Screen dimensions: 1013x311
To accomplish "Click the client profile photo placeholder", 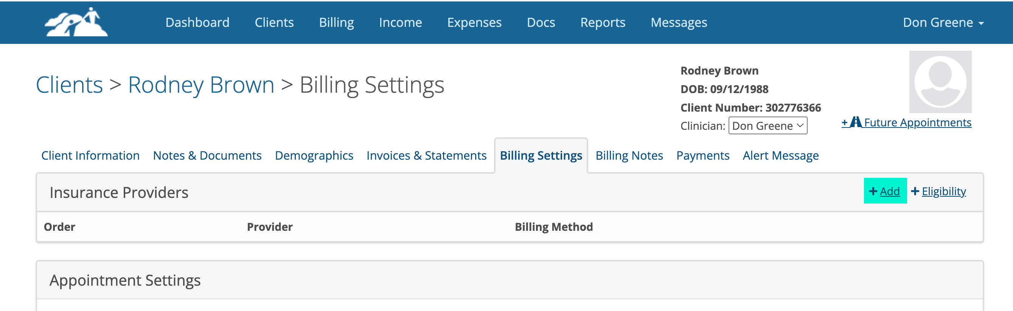I will pos(940,82).
